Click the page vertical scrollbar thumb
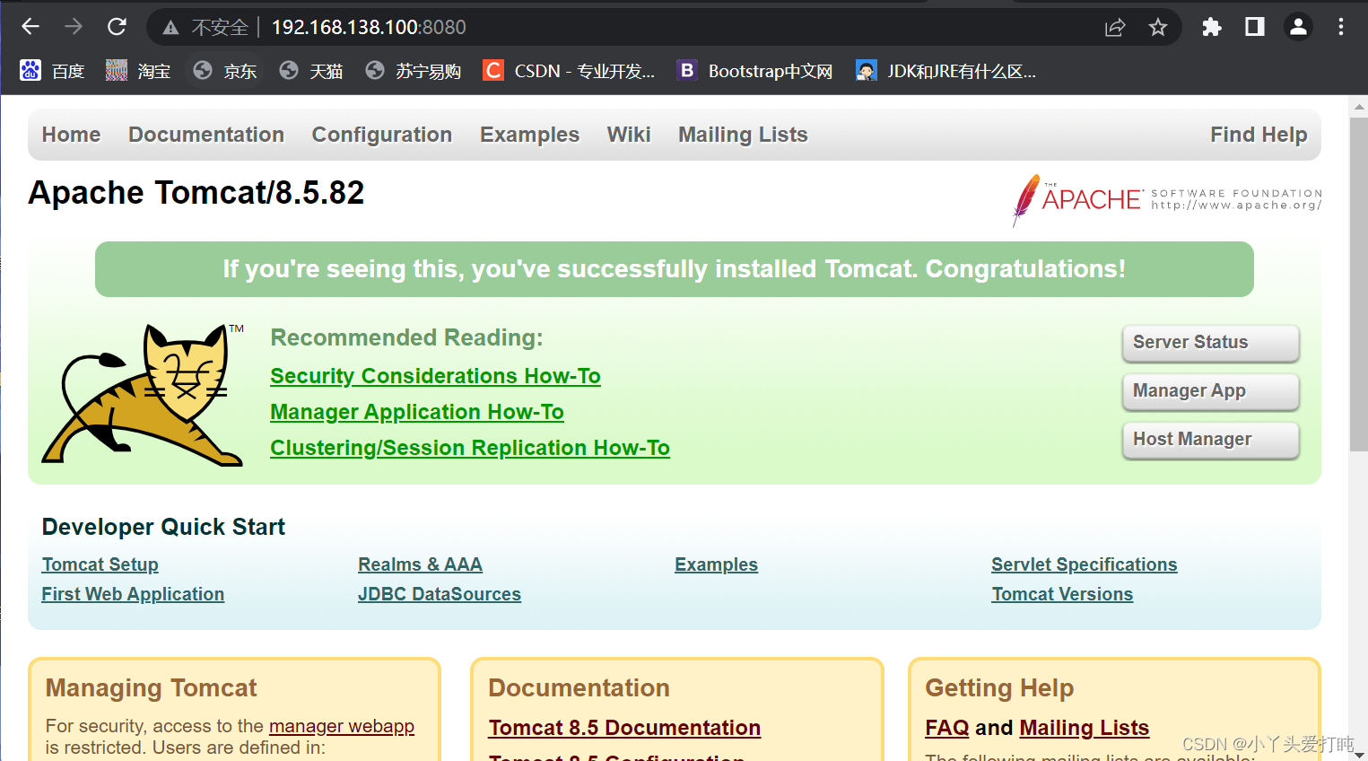The image size is (1368, 761). 1358,283
